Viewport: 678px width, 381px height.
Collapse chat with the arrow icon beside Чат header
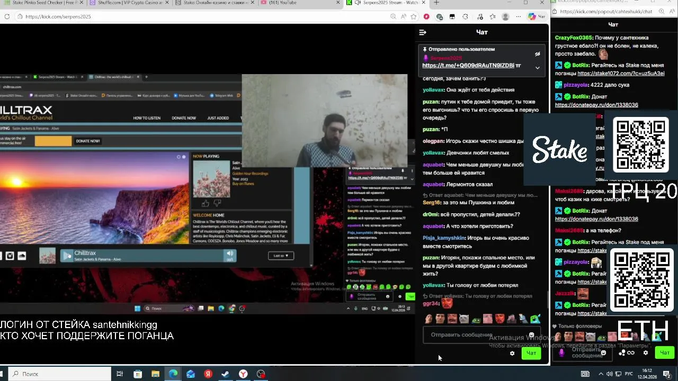[423, 32]
